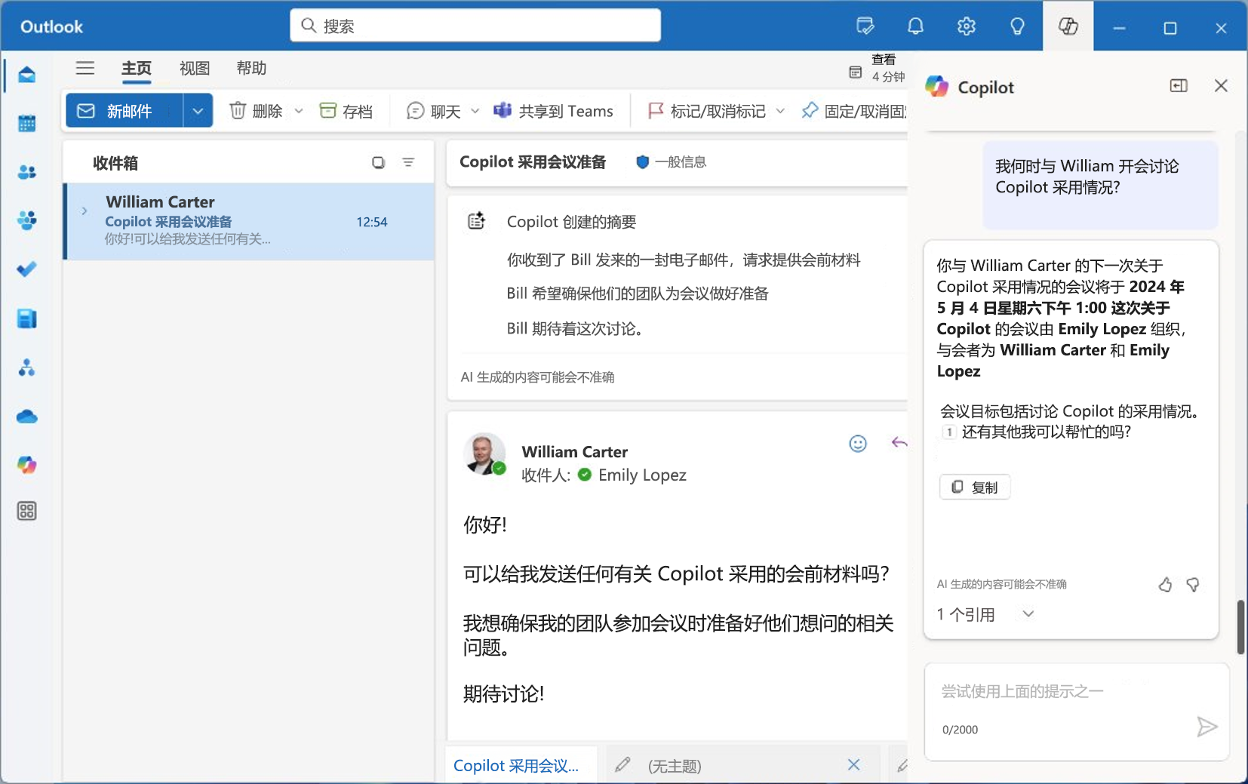1248x784 pixels.
Task: Toggle the Copilot pane button in title bar
Action: (x=1068, y=26)
